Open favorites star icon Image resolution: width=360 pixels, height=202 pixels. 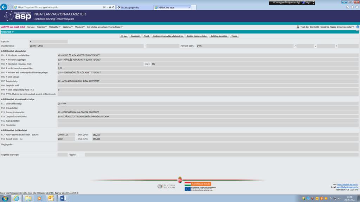coord(352,7)
